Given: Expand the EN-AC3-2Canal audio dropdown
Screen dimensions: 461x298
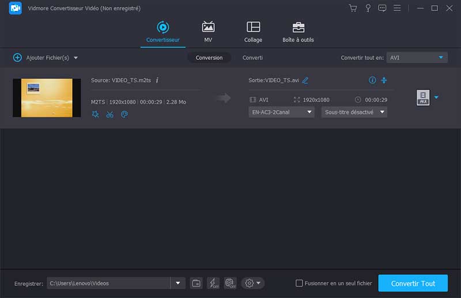Looking at the screenshot, I should click(x=281, y=112).
